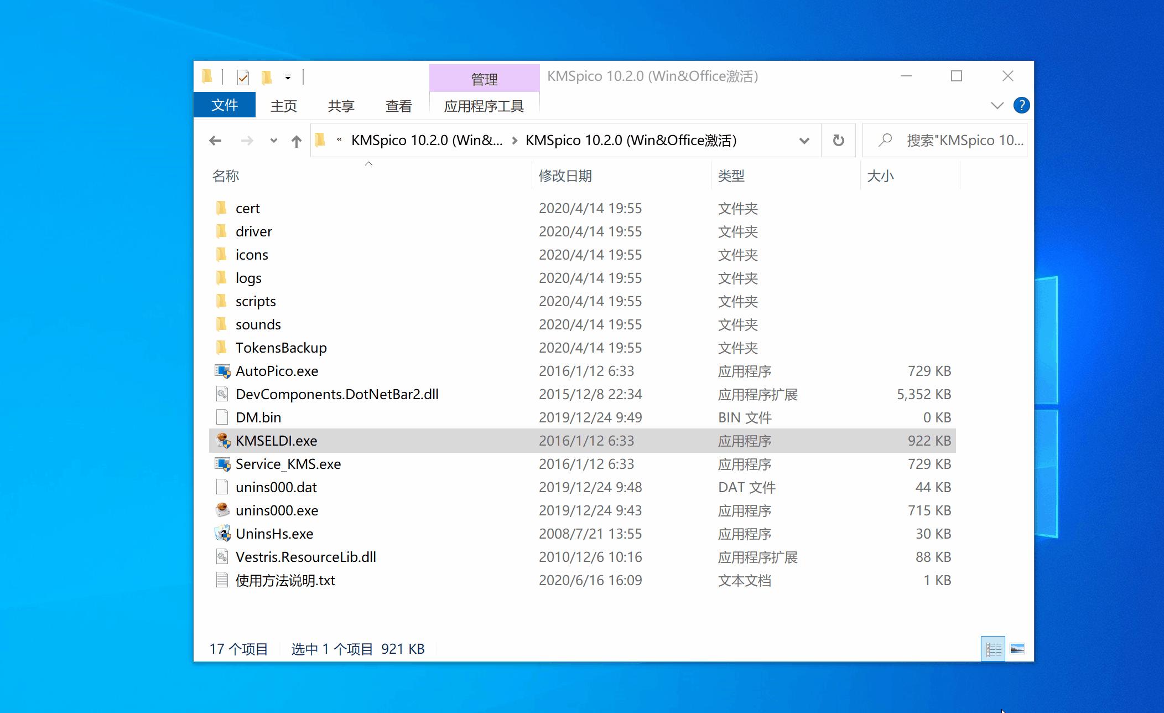Switch to the 查看 ribbon tab
1164x713 pixels.
tap(398, 105)
